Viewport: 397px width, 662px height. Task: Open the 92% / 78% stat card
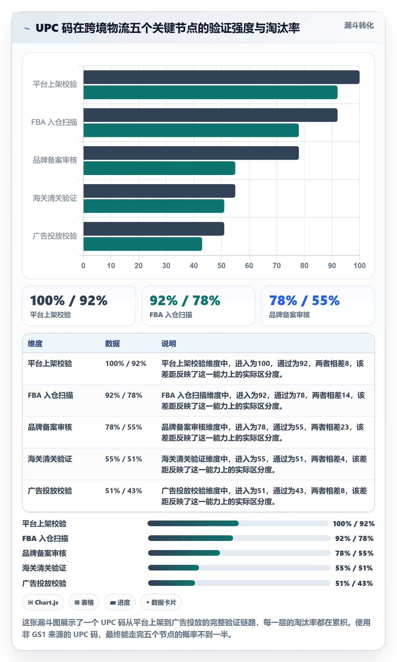tap(198, 306)
